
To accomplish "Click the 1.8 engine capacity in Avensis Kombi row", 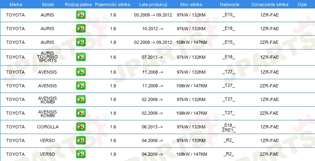I will tap(113, 113).
